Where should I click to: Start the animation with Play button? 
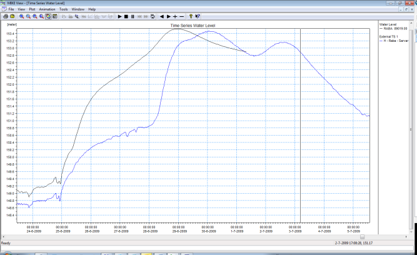pyautogui.click(x=119, y=16)
